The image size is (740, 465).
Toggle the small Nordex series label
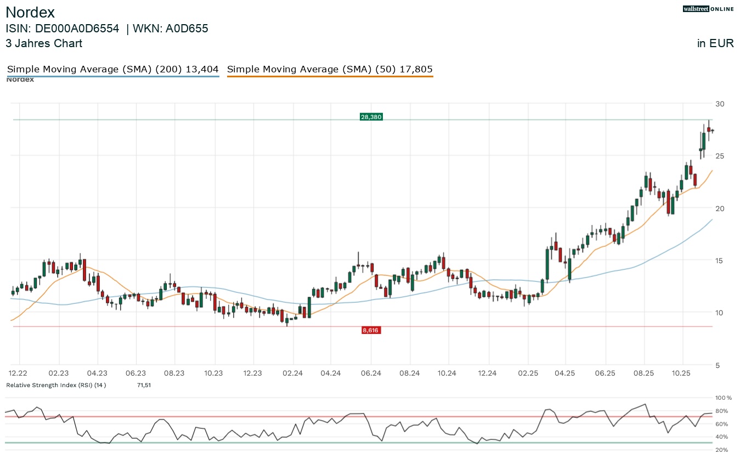point(20,80)
